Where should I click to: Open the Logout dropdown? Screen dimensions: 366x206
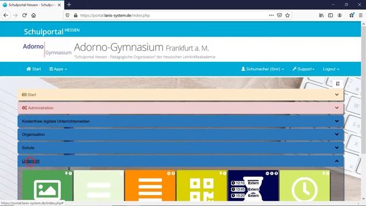(x=331, y=69)
